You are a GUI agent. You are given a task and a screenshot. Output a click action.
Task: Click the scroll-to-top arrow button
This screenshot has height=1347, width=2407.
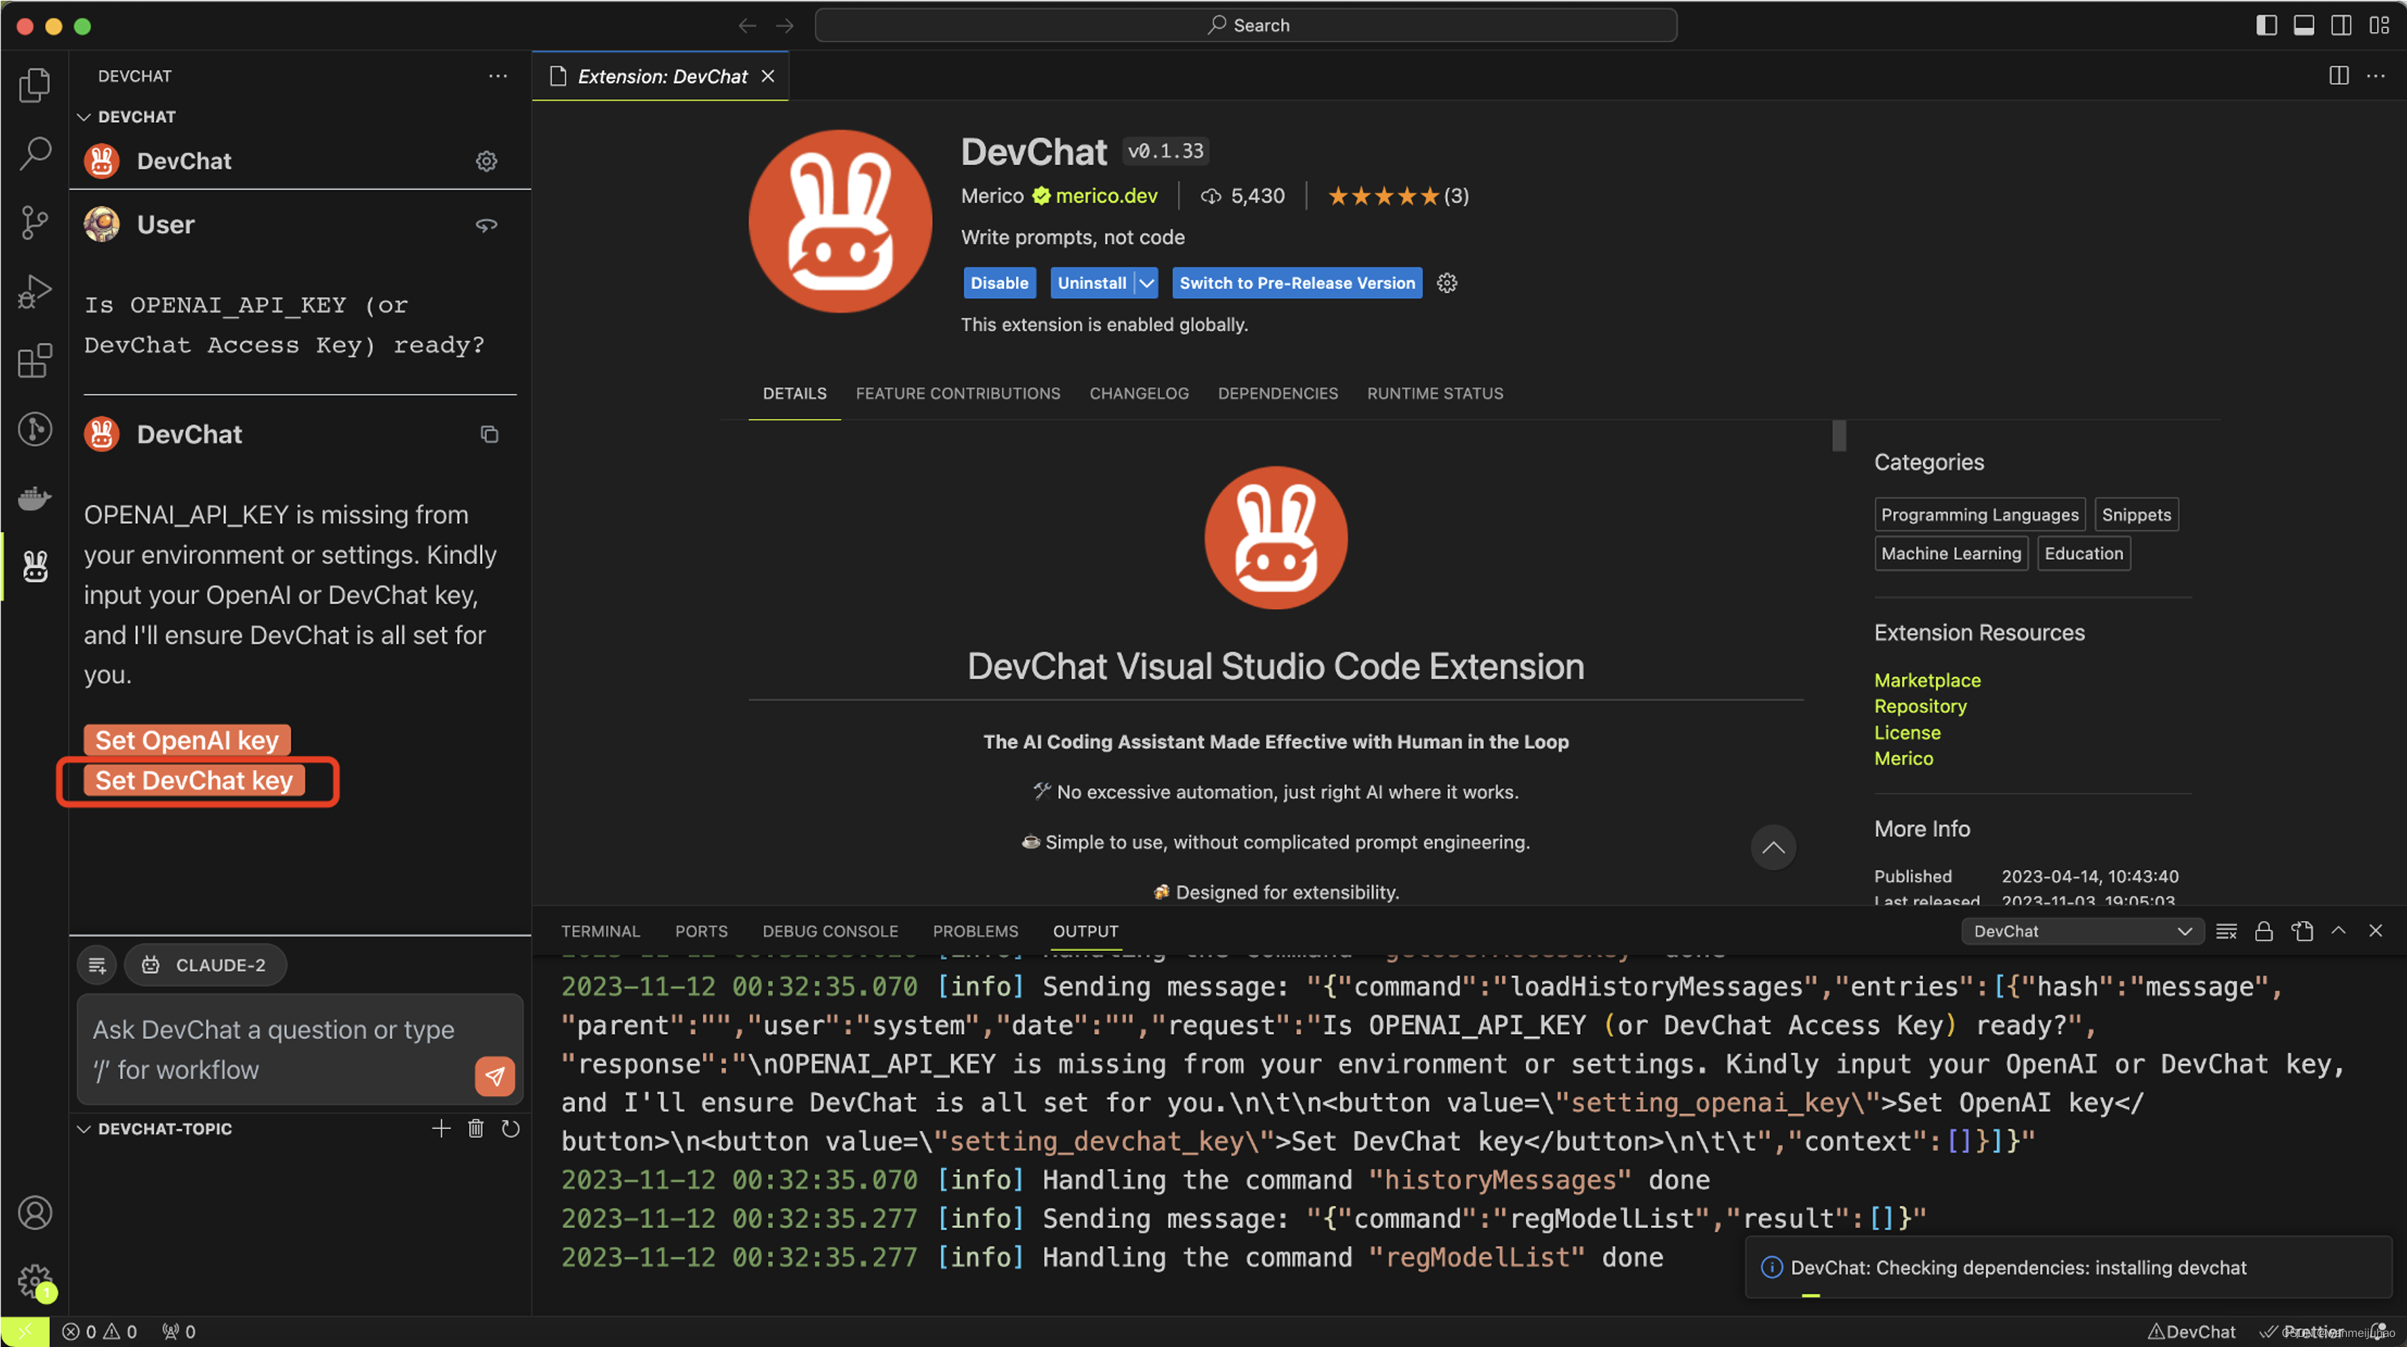click(1773, 848)
